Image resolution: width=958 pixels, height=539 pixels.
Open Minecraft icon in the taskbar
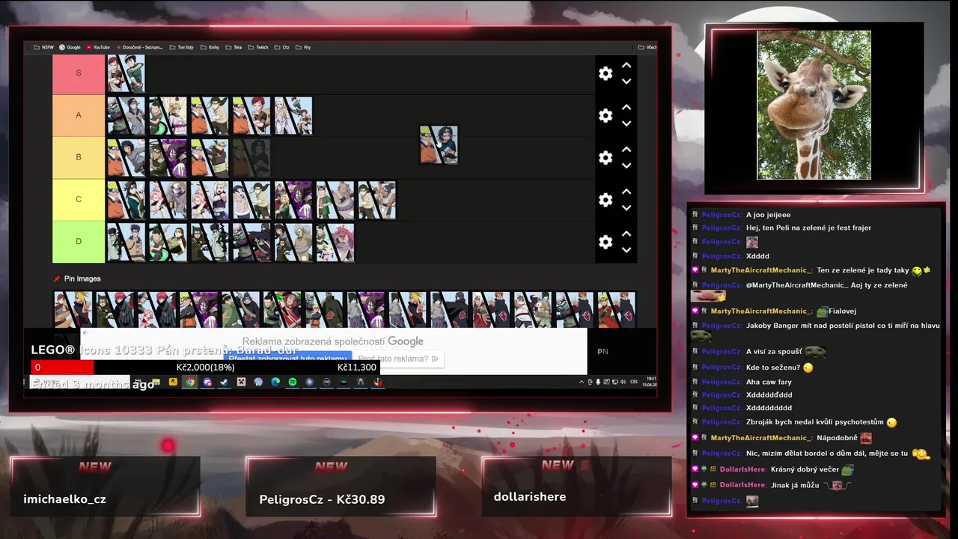[x=241, y=382]
